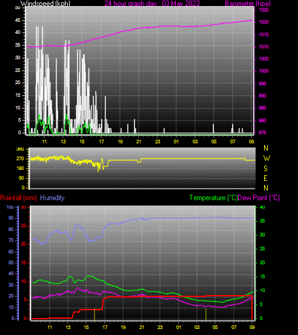Click the 05 hour tick on bottom graph
The width and height of the screenshot is (298, 335).
point(215,327)
